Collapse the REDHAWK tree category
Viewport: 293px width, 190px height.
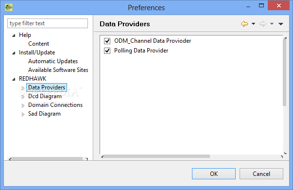(14, 79)
